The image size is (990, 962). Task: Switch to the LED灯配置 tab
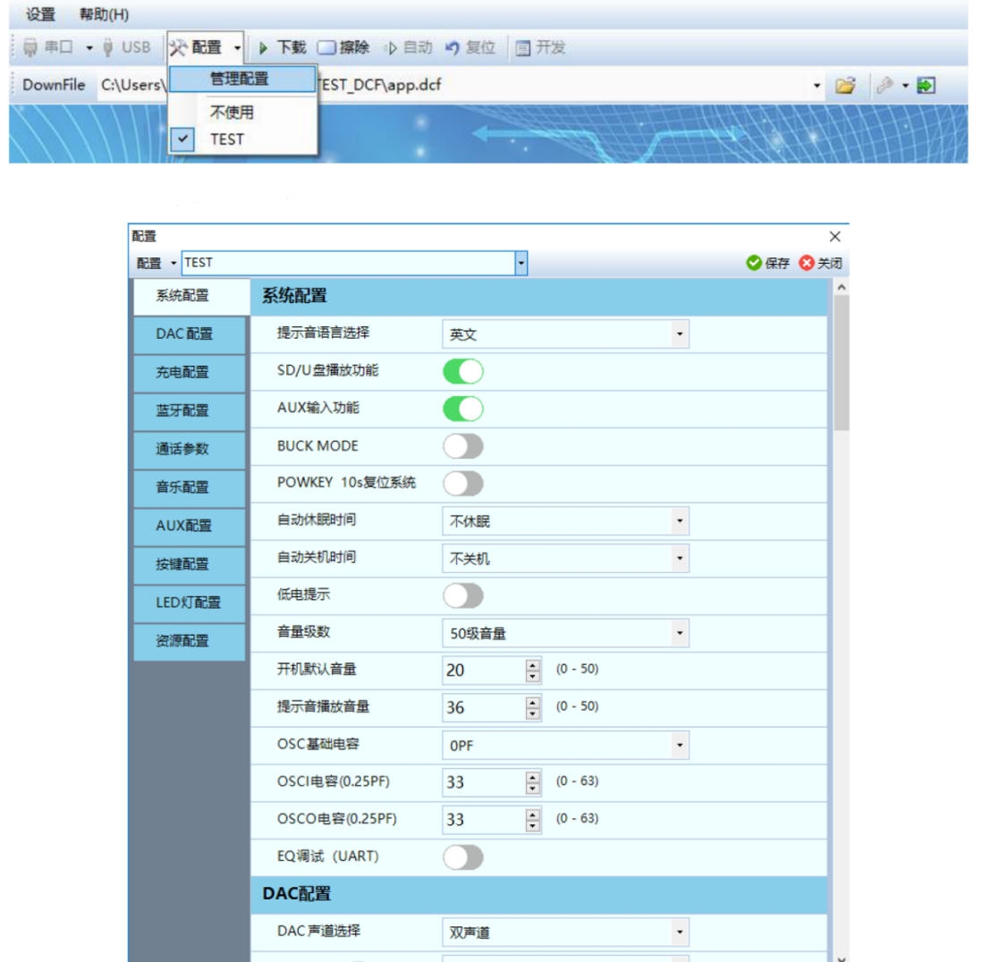190,603
